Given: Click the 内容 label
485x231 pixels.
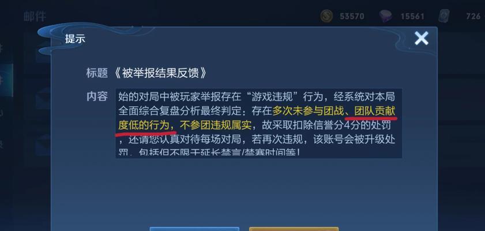Looking at the screenshot, I should [x=97, y=96].
